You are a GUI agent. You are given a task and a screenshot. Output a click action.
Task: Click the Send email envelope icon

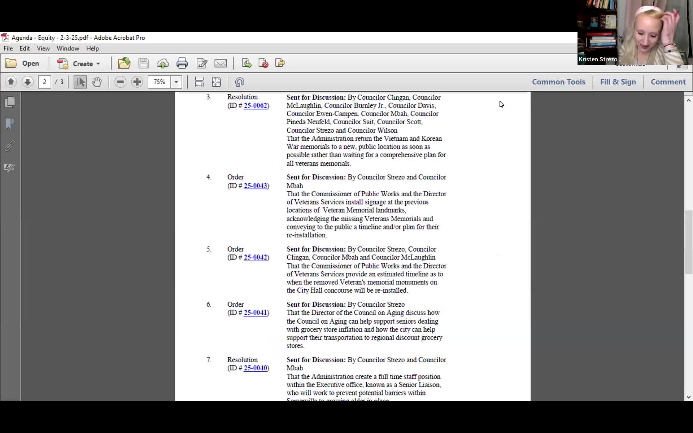coord(221,64)
